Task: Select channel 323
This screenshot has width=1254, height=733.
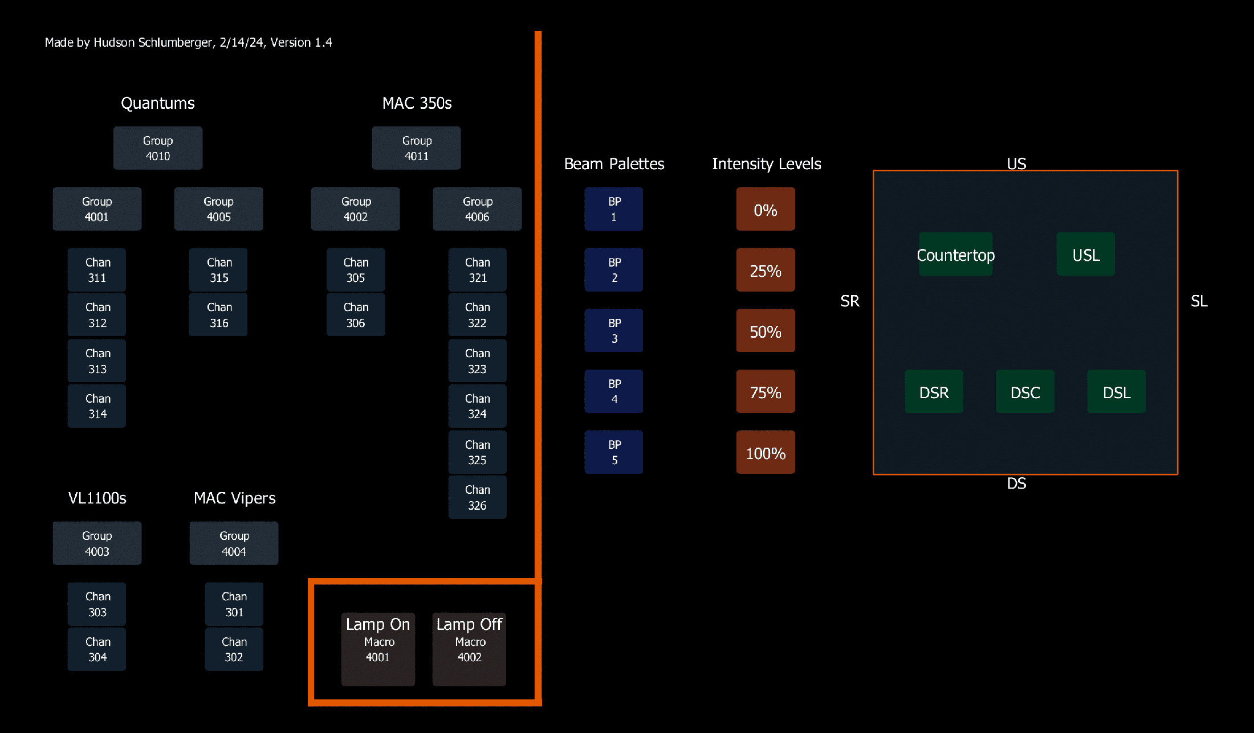Action: coord(478,361)
